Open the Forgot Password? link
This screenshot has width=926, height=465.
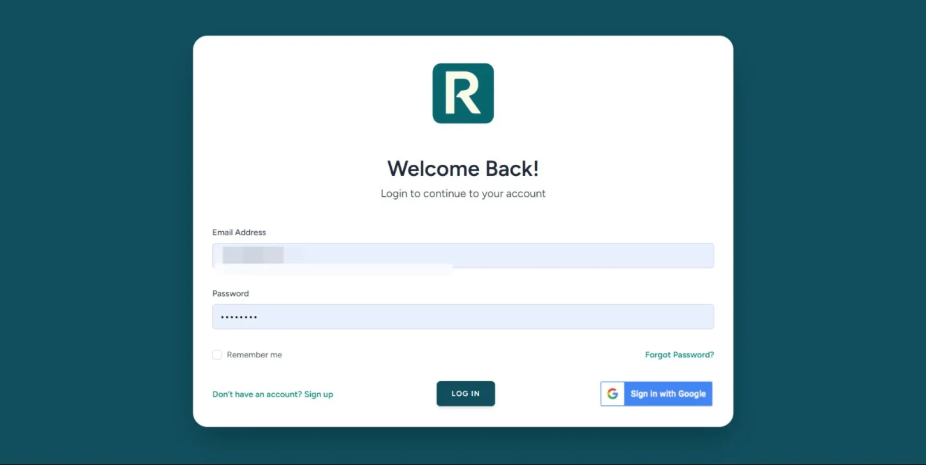679,355
